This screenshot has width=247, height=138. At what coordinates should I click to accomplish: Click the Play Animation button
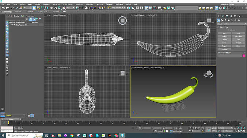[196, 128]
